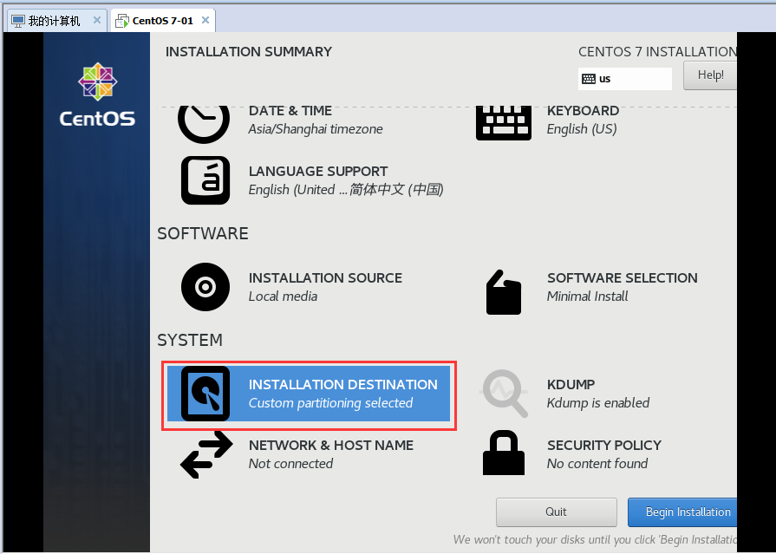This screenshot has width=776, height=554.
Task: Select 'KDUMP' heading text
Action: (571, 385)
